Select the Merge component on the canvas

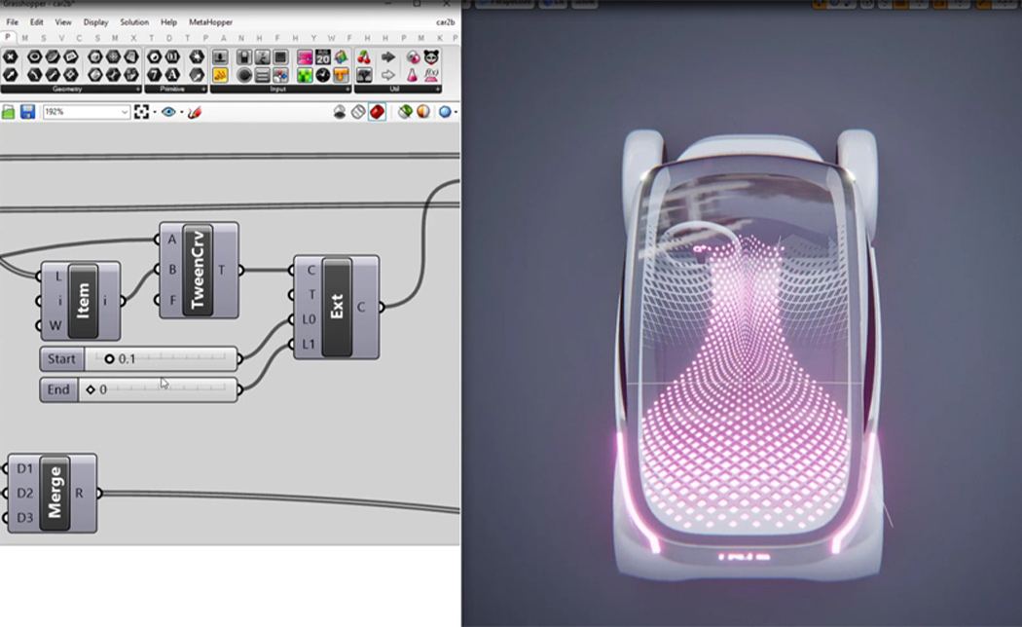(55, 493)
